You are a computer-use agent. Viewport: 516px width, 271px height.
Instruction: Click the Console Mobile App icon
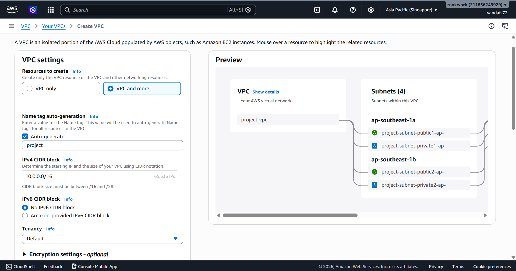pos(74,266)
